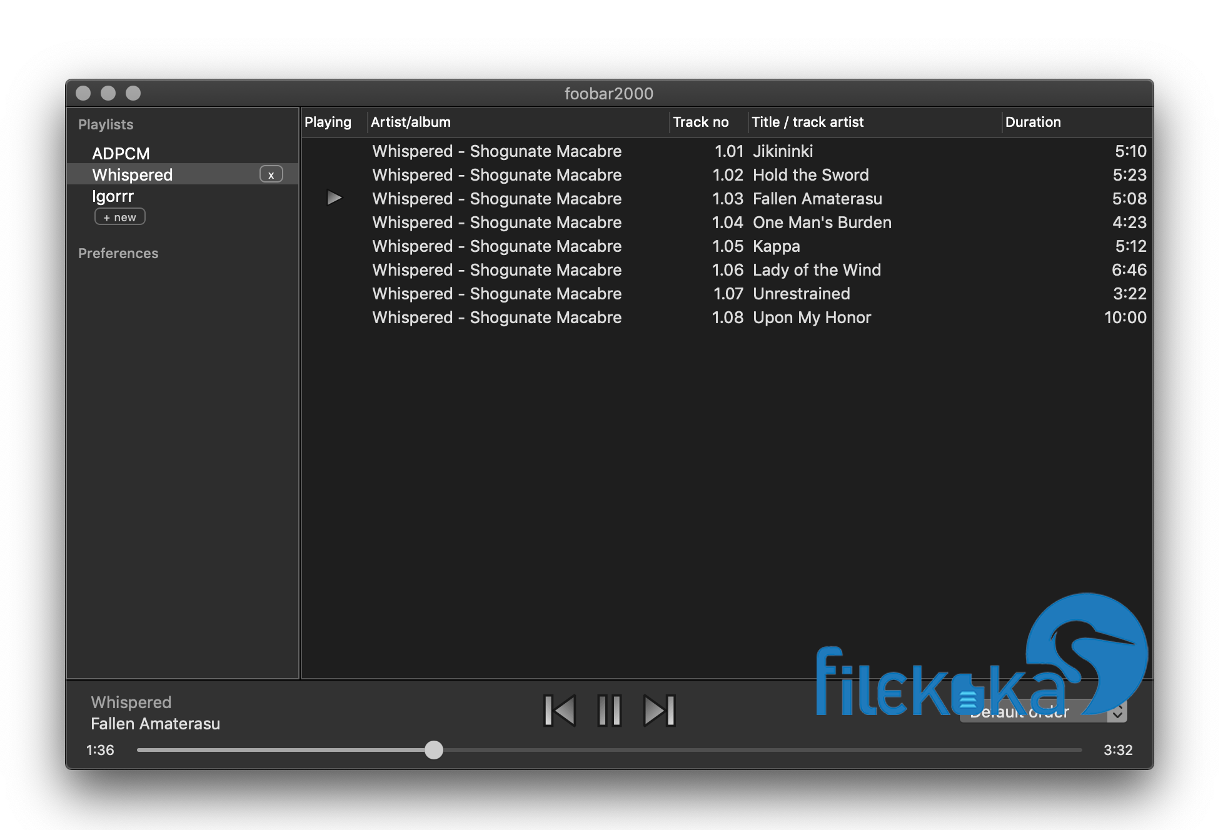The width and height of the screenshot is (1228, 830).
Task: Click the 10:00 duration cell
Action: (1125, 317)
